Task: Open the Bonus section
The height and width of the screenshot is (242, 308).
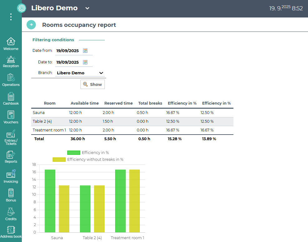Action: (11, 195)
